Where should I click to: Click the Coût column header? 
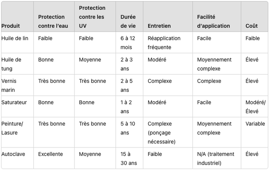tap(252, 26)
